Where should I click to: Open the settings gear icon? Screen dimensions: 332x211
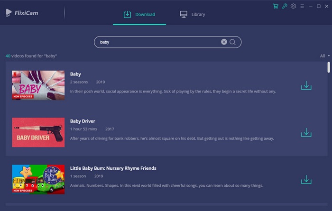(x=293, y=6)
